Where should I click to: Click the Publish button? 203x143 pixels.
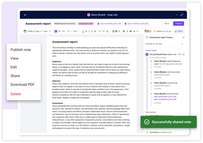179,24
